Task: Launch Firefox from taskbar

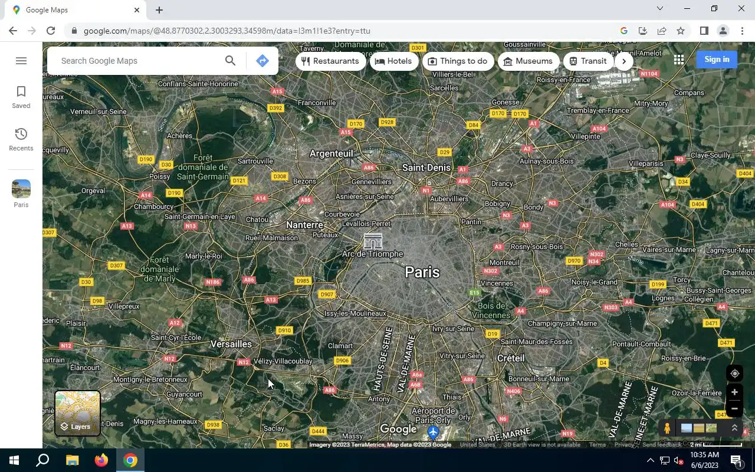Action: (101, 460)
